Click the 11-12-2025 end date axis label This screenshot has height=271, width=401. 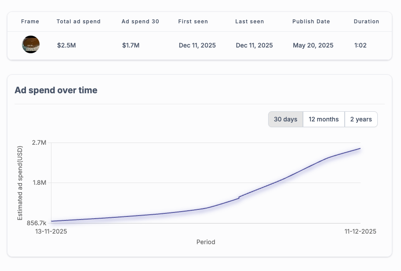tap(360, 231)
